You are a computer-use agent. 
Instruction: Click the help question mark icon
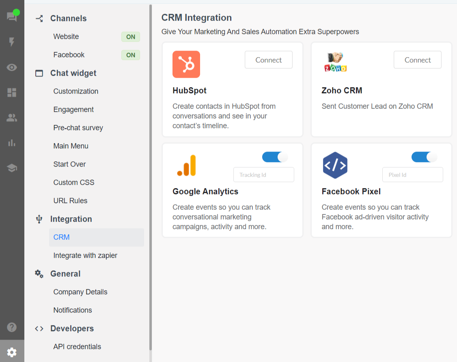12,327
